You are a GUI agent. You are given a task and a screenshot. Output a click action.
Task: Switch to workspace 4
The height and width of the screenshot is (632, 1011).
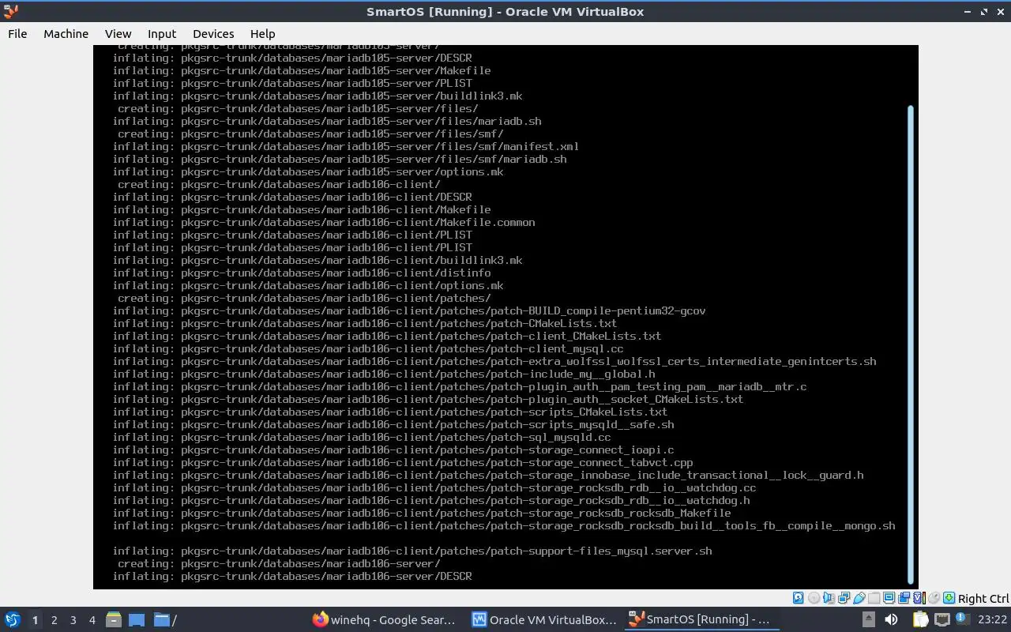pos(92,620)
